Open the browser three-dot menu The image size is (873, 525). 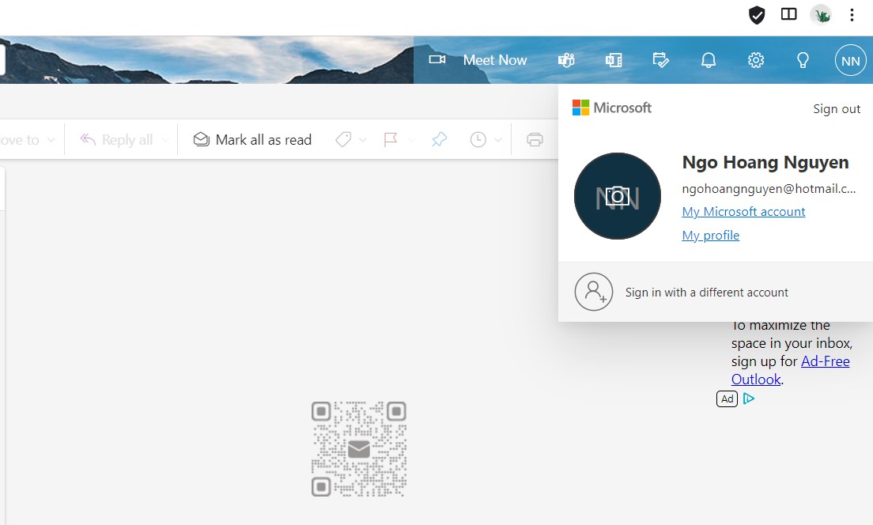tap(852, 14)
